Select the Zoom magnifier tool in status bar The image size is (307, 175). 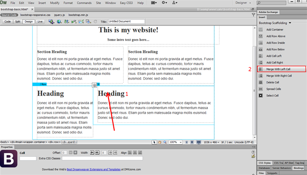[x=165, y=142]
